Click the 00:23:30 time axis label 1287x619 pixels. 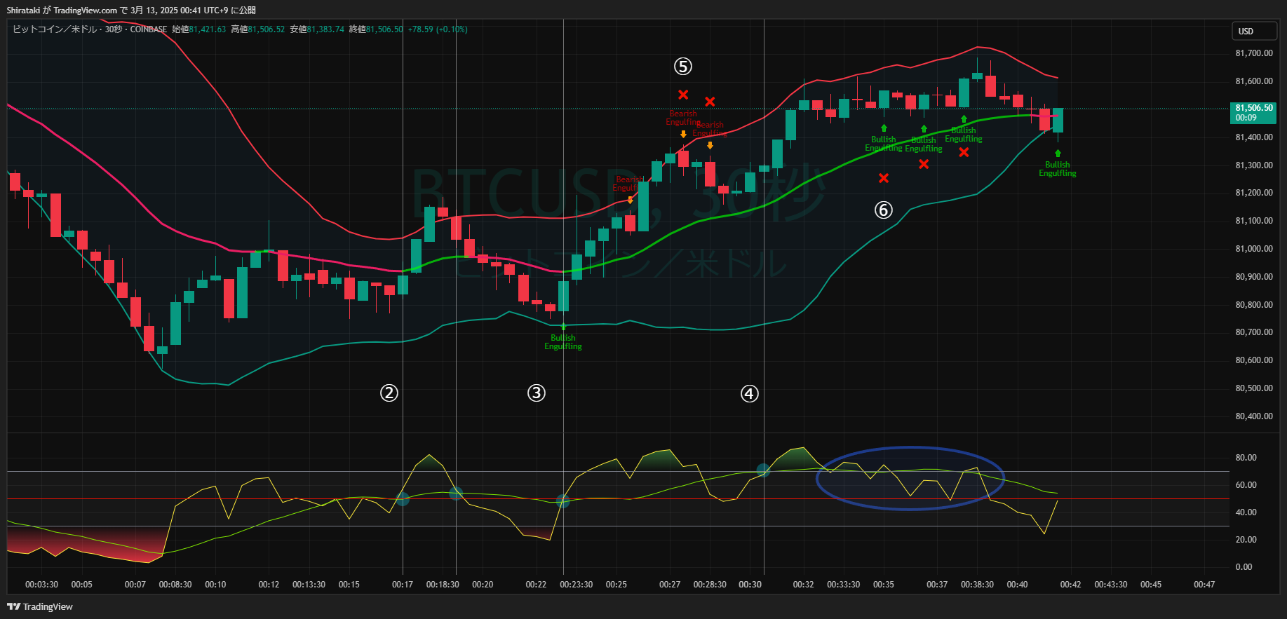pyautogui.click(x=577, y=585)
